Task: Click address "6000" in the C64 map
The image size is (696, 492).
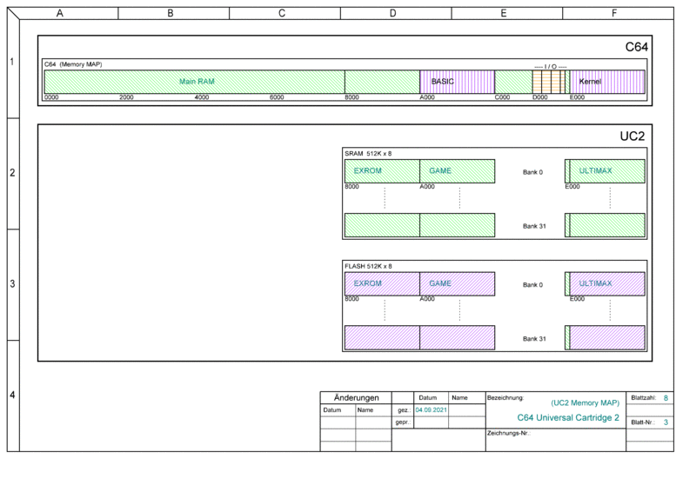Action: (277, 97)
